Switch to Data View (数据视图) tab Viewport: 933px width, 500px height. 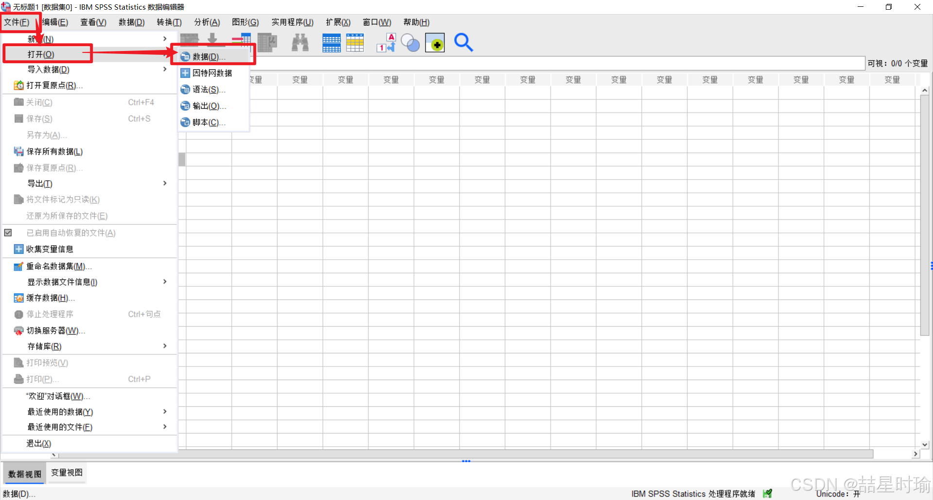point(25,474)
